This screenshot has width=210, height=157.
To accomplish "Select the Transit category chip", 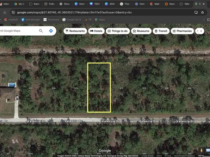I will [161, 31].
